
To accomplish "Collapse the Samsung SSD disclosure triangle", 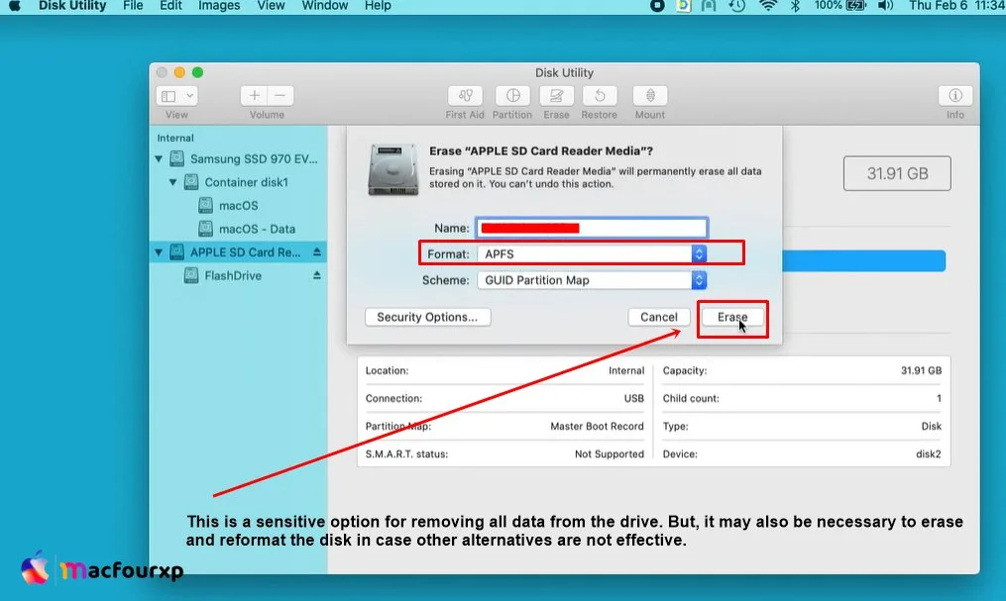I will 159,158.
